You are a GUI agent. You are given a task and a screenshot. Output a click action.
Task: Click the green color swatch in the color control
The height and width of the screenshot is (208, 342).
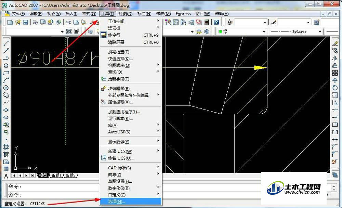[x=220, y=32]
